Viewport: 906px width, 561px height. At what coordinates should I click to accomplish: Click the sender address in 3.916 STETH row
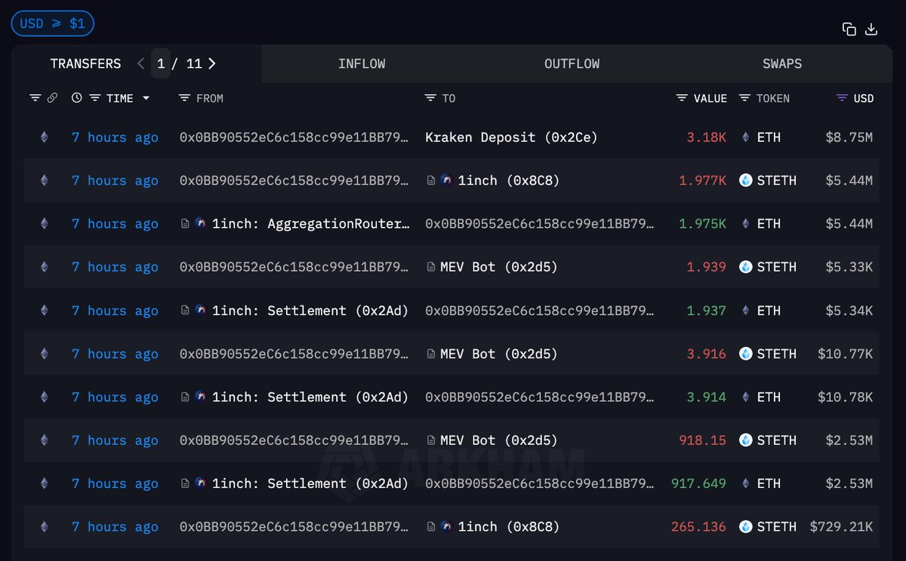pos(294,354)
